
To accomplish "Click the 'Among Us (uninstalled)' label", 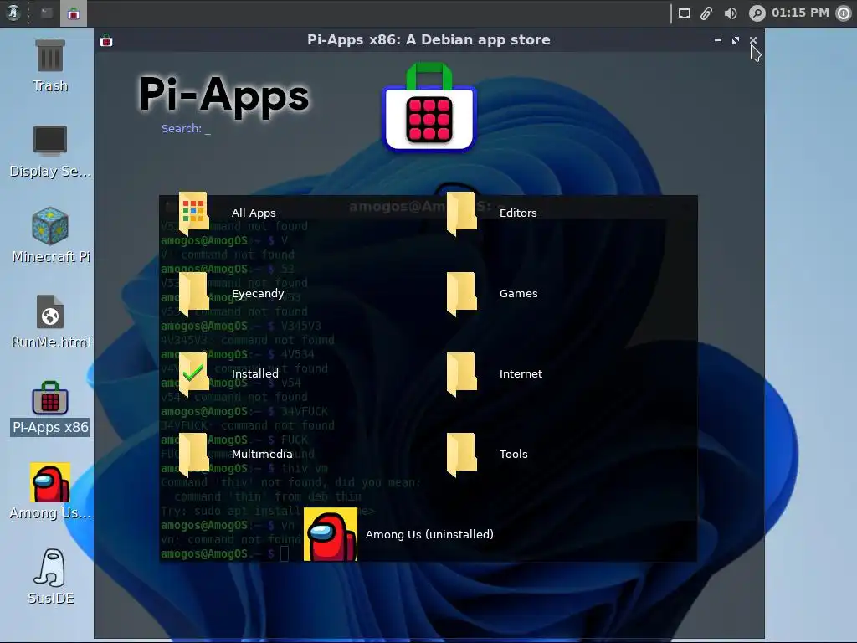I will [x=429, y=534].
